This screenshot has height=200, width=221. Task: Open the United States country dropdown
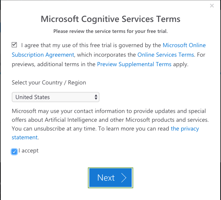56,97
